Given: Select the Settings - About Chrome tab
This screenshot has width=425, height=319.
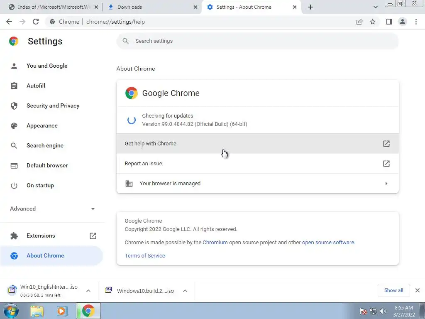Looking at the screenshot, I should pos(251,7).
